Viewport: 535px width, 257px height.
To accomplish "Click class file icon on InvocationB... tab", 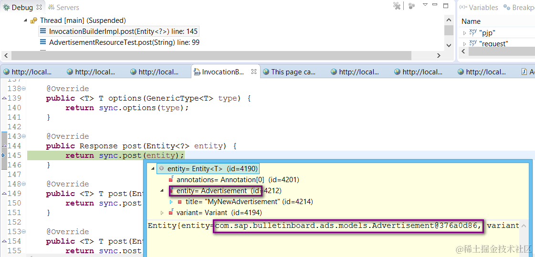I will (197, 72).
